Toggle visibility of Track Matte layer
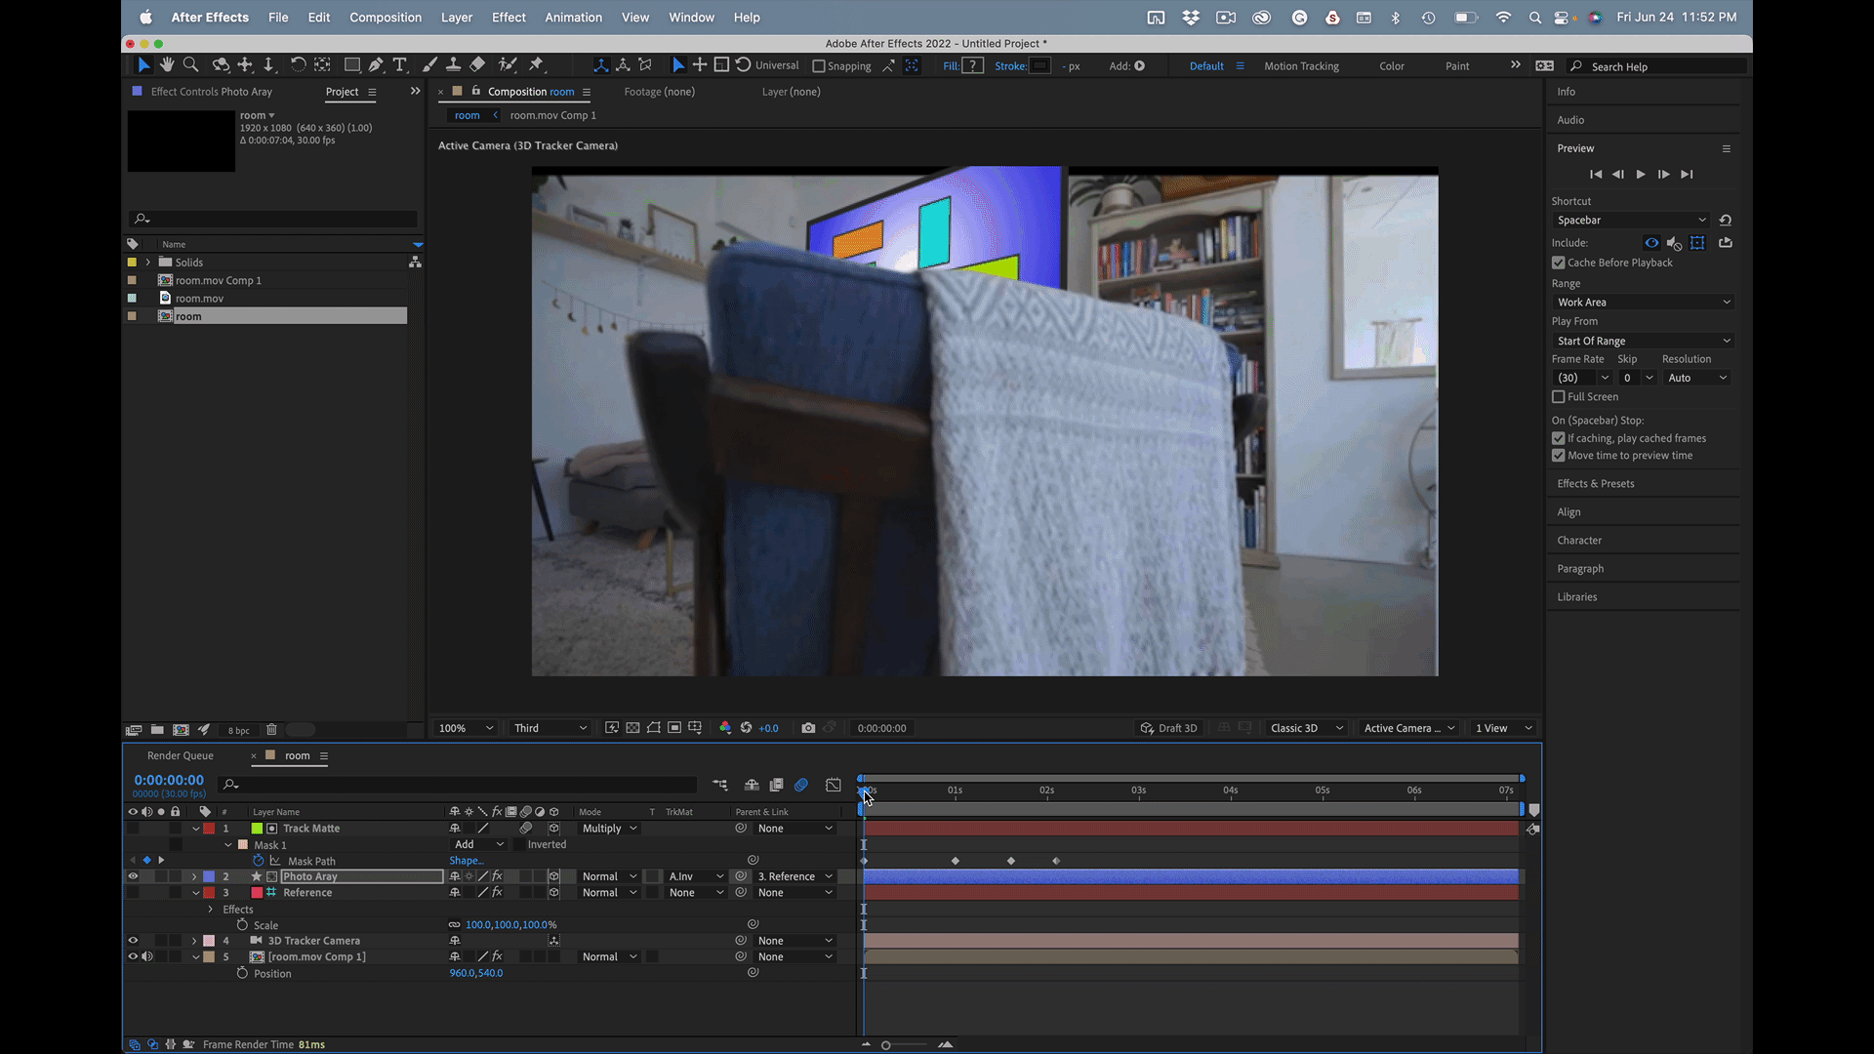Image resolution: width=1874 pixels, height=1054 pixels. 133,828
